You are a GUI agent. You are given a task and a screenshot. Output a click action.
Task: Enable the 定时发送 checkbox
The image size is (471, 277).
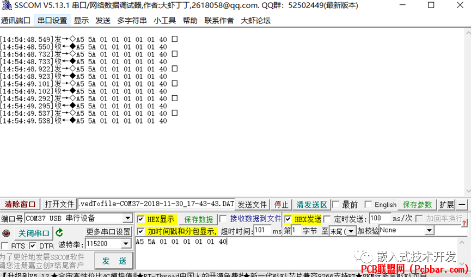(x=327, y=219)
